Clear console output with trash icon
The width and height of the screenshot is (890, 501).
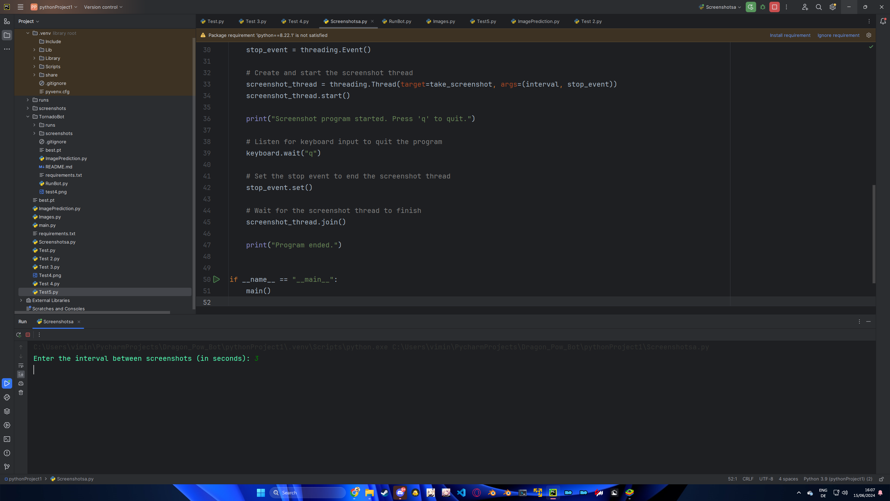21,392
